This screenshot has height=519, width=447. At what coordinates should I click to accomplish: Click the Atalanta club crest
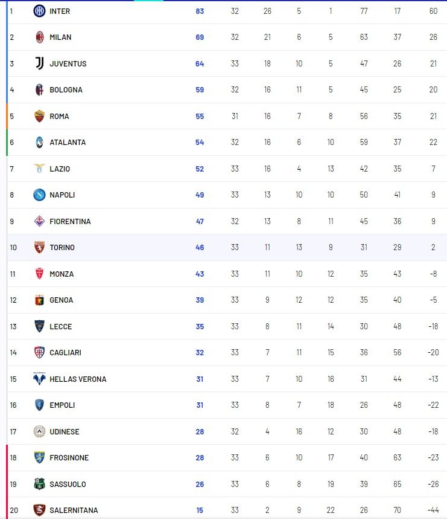pyautogui.click(x=39, y=142)
